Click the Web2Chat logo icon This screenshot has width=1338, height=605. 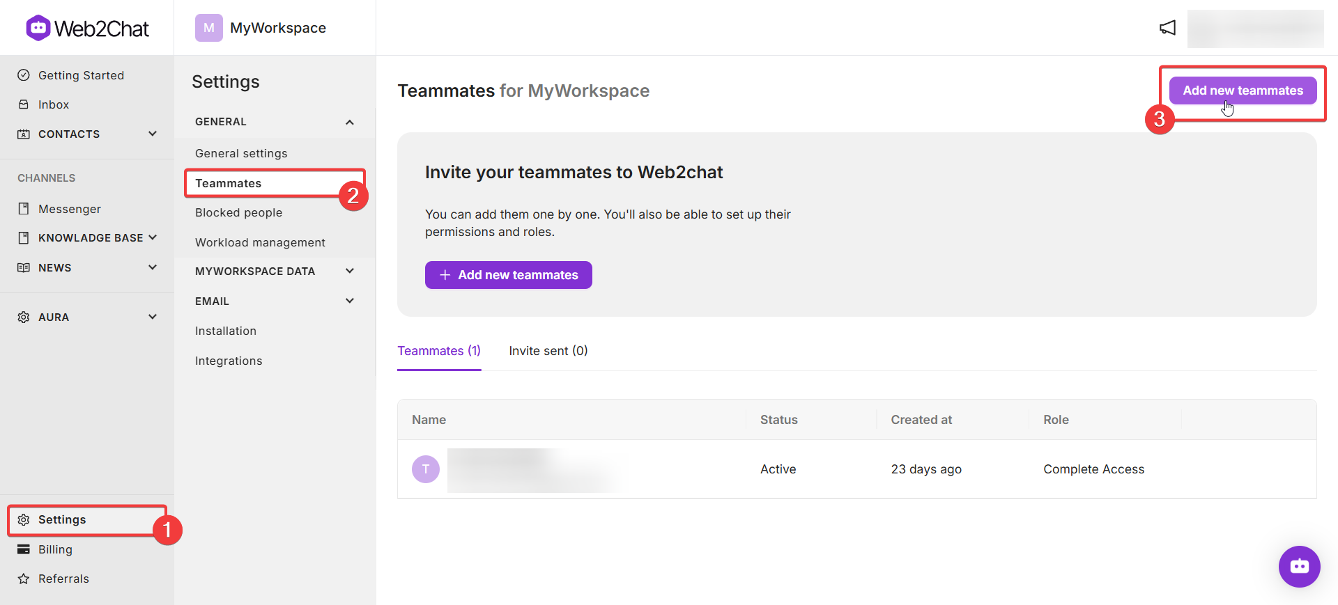click(38, 28)
